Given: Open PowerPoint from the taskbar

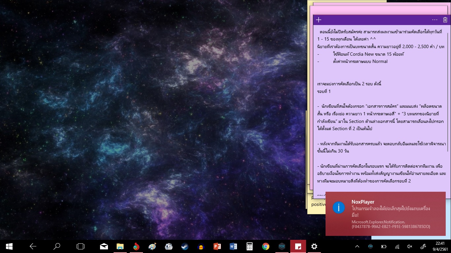Looking at the screenshot, I should point(217,246).
